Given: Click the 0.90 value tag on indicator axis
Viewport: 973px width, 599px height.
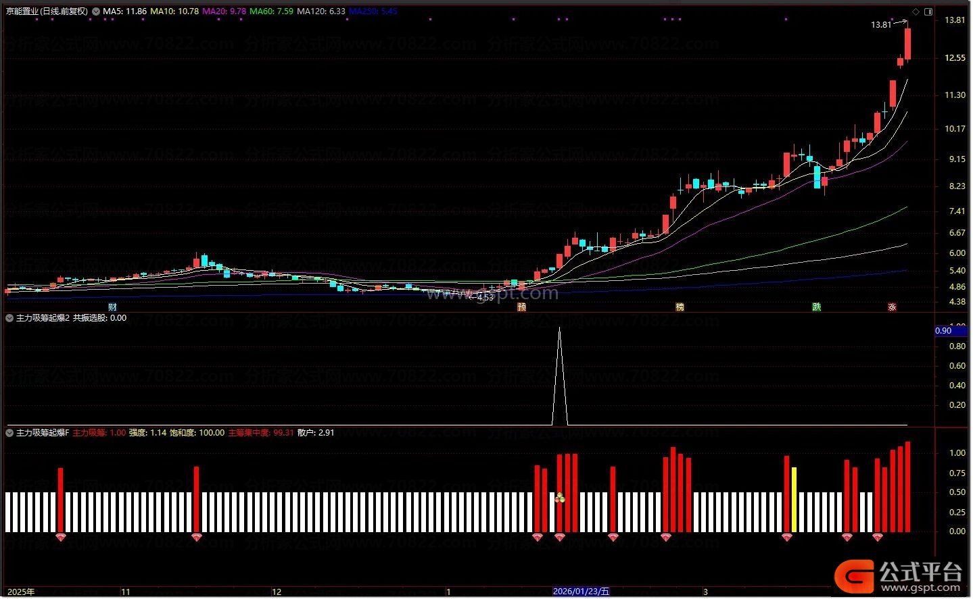Looking at the screenshot, I should 943,330.
